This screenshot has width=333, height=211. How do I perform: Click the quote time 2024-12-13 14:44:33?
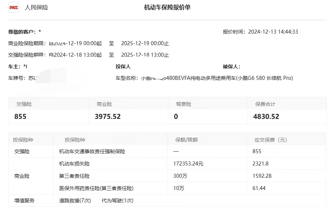273,32
